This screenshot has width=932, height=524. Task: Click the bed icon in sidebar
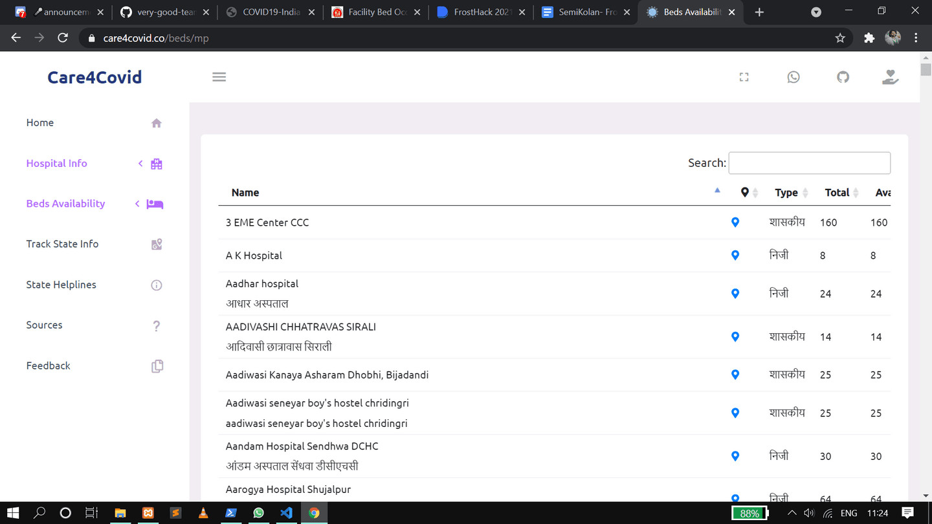(155, 204)
